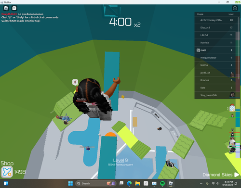241x188 pixels.
Task: Open the Windows Start menu
Action: (x=70, y=183)
